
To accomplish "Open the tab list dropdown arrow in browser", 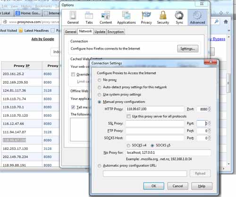I will click(228, 13).
